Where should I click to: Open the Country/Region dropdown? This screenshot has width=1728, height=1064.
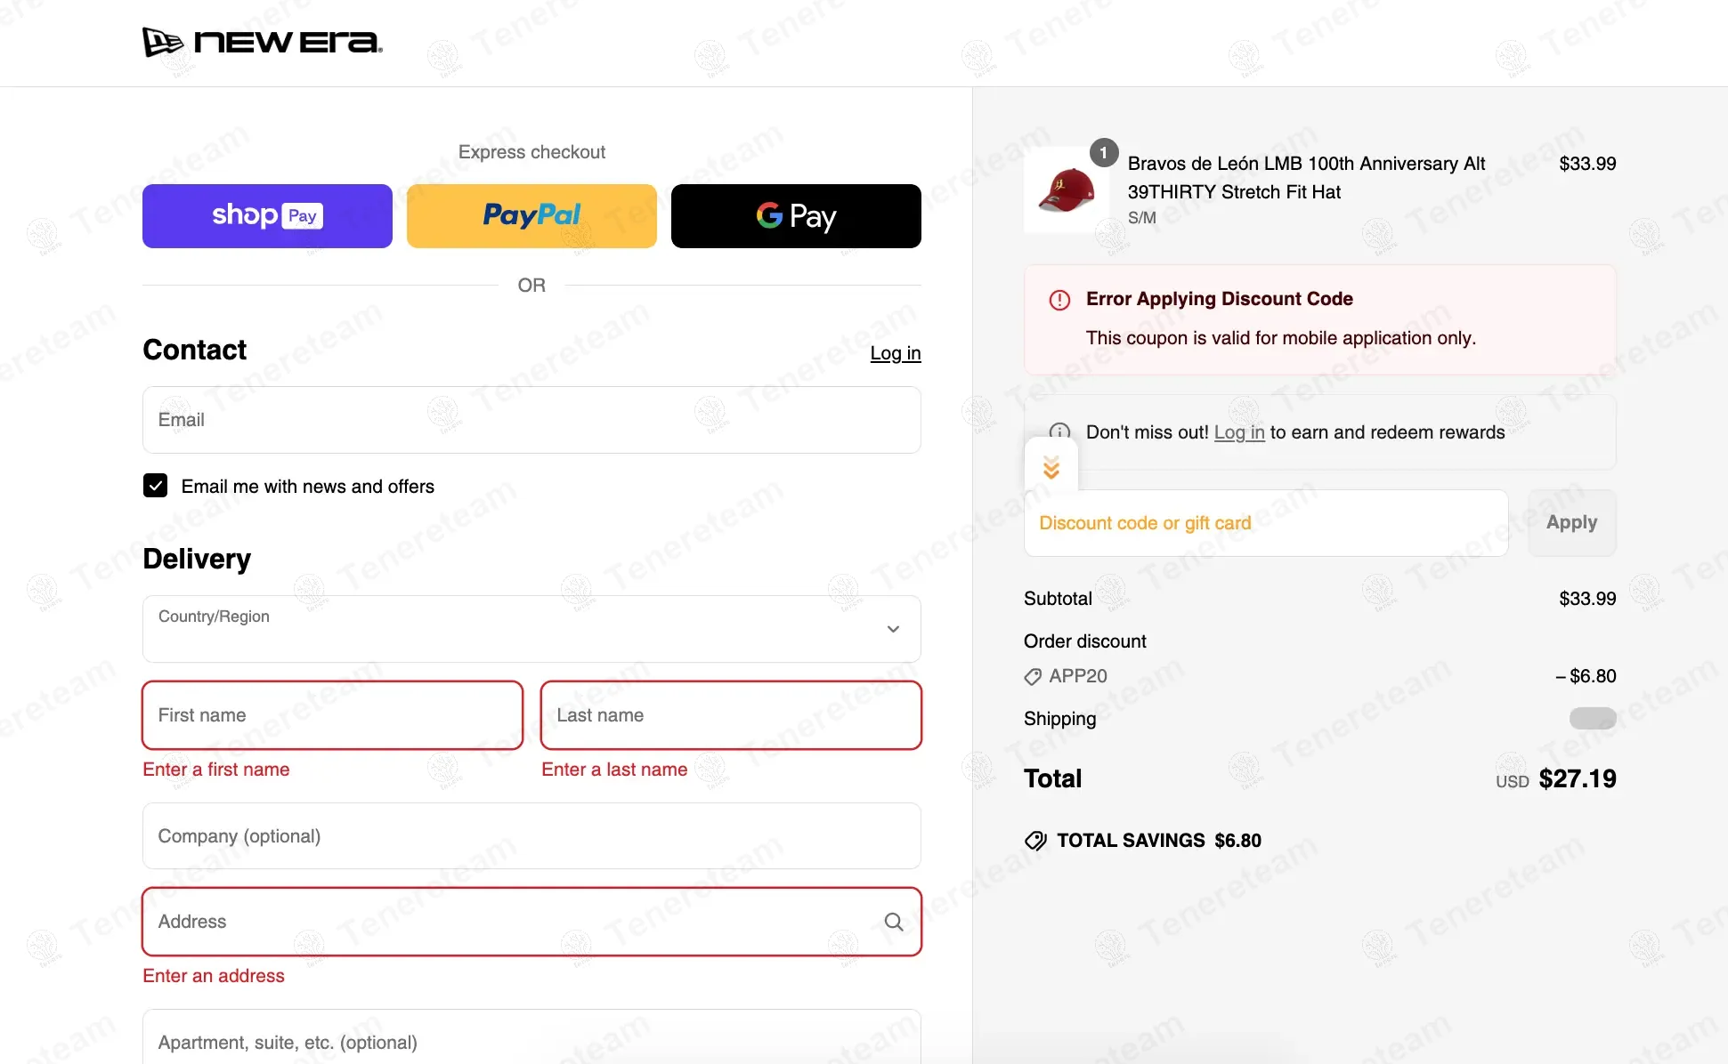[531, 629]
